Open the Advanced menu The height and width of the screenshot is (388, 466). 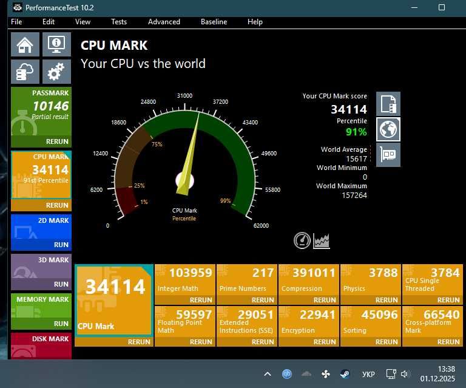(164, 22)
